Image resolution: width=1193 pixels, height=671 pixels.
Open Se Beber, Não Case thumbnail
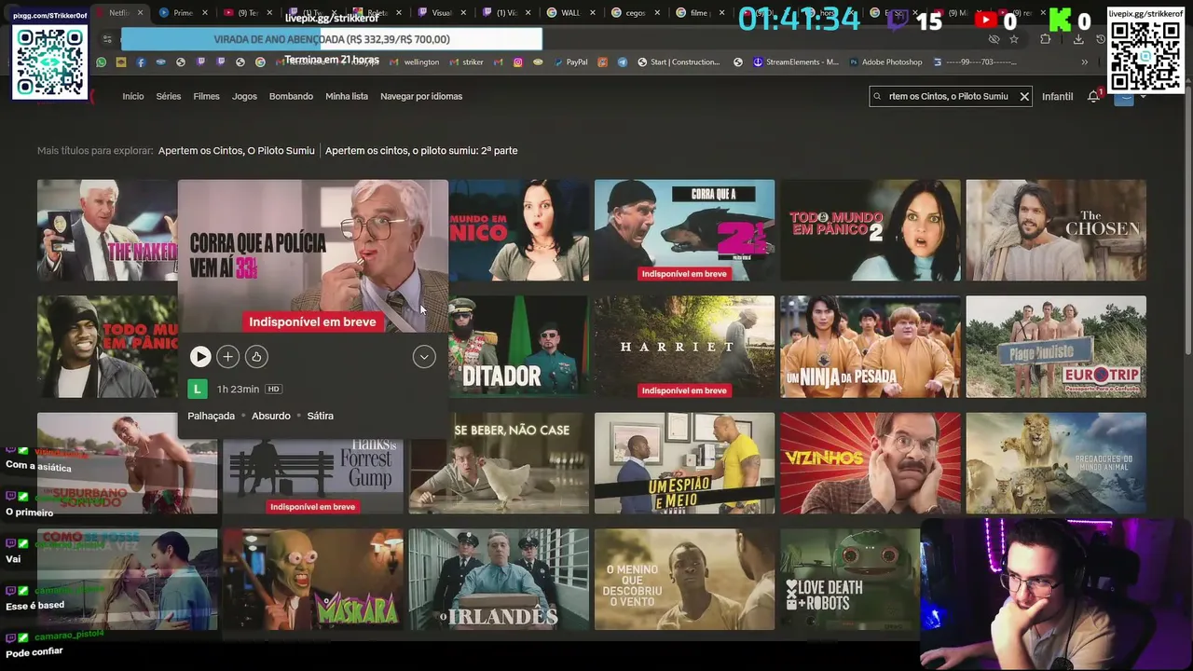coord(499,463)
